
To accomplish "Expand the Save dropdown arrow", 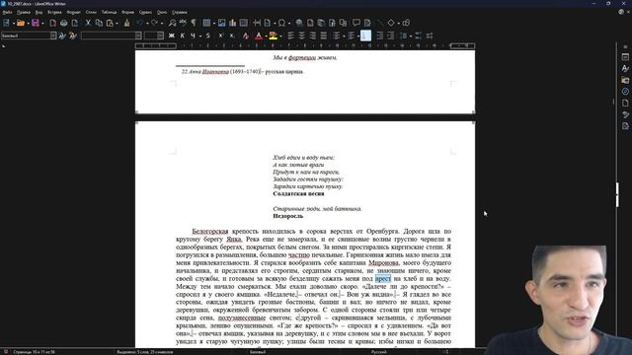I will [42, 24].
